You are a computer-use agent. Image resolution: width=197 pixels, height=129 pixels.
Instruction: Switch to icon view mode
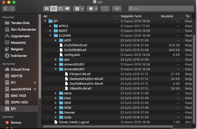coord(47,9)
